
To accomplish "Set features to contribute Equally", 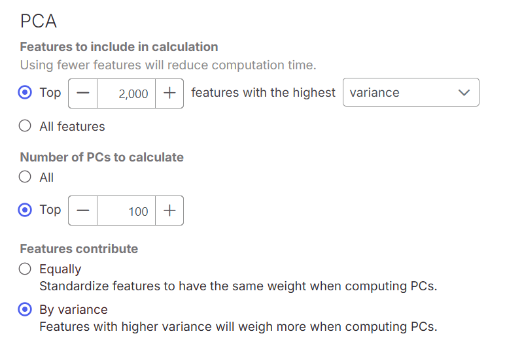I will click(x=25, y=269).
